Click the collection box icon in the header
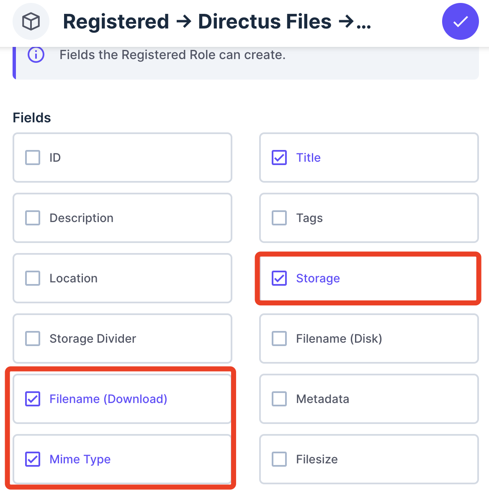The width and height of the screenshot is (489, 491). pos(31,21)
